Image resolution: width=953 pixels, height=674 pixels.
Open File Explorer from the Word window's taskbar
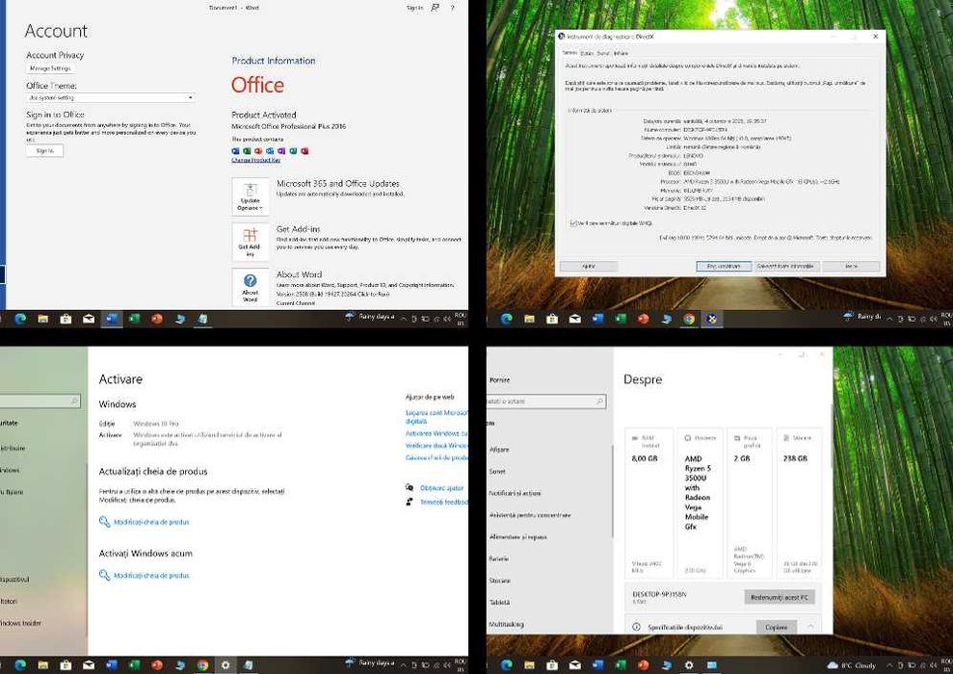click(42, 318)
